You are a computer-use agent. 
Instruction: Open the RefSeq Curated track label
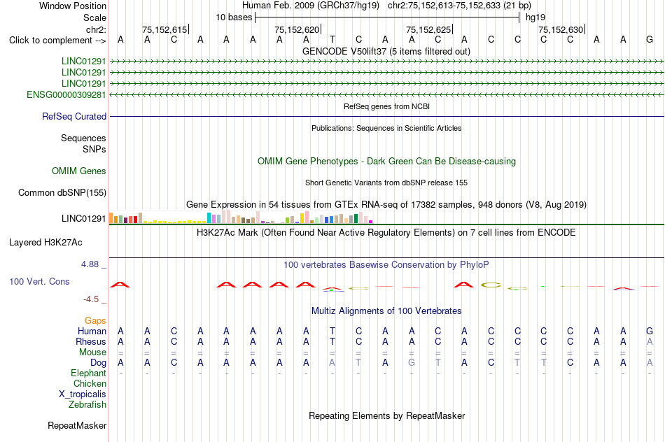[x=74, y=117]
